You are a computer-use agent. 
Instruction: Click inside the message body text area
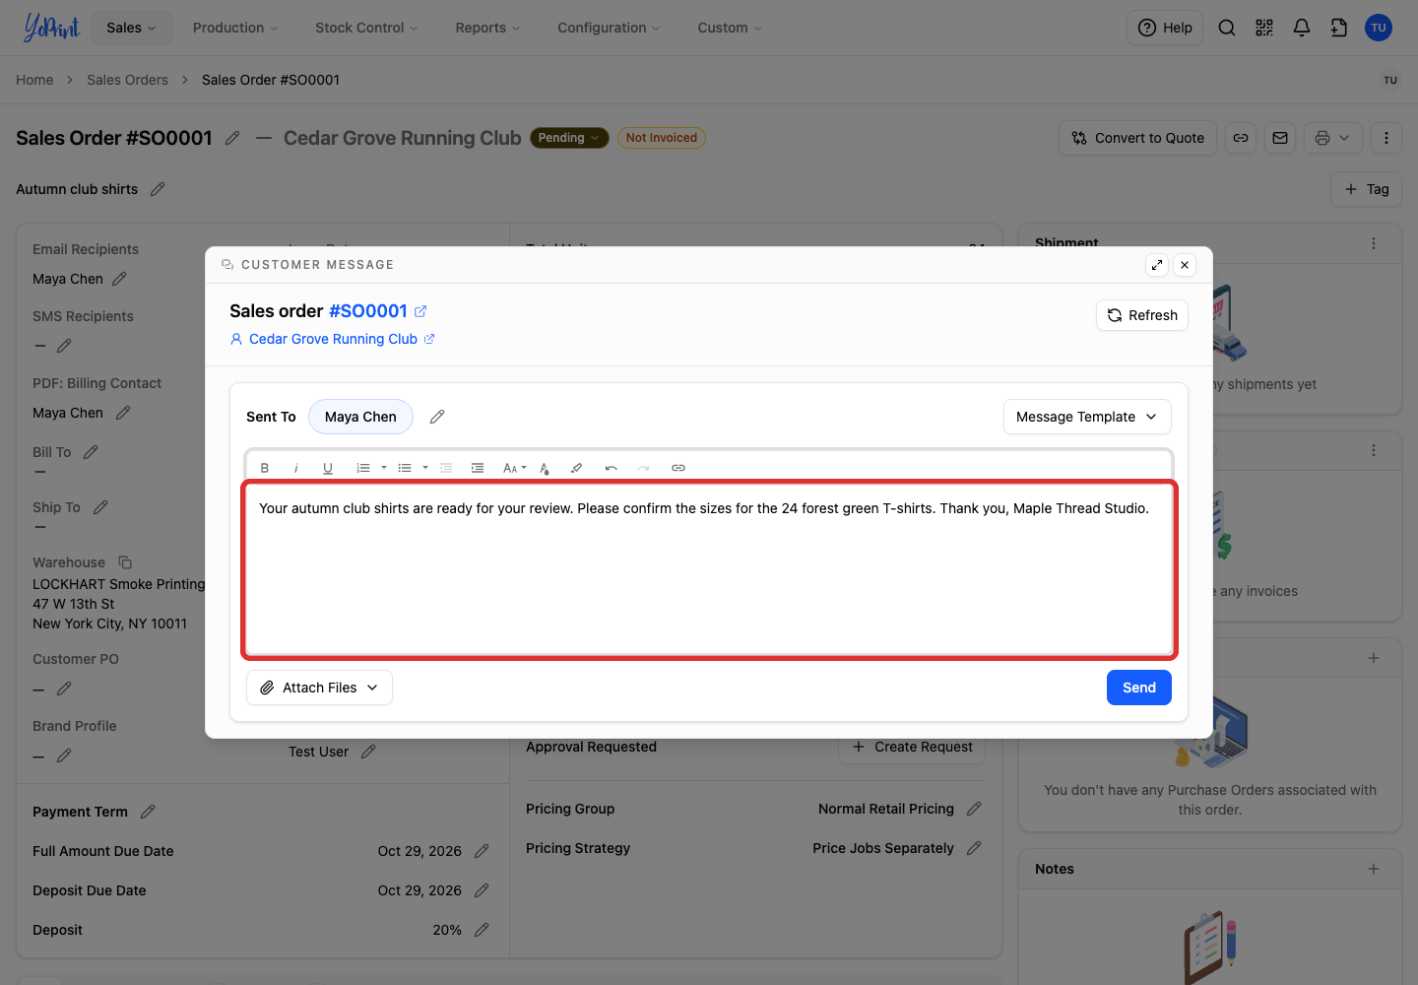tap(710, 570)
